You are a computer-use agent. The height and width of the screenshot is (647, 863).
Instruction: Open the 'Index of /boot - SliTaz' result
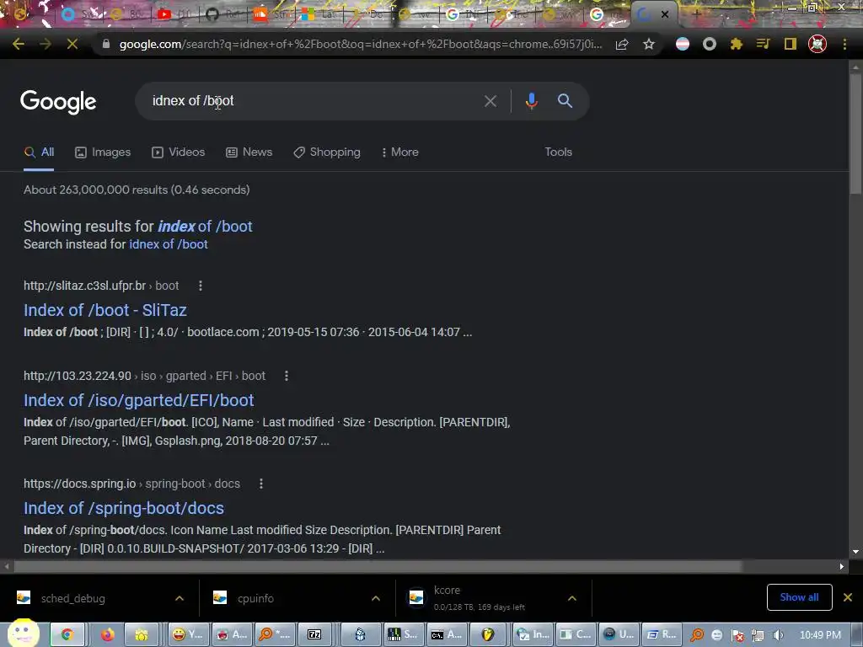coord(105,310)
